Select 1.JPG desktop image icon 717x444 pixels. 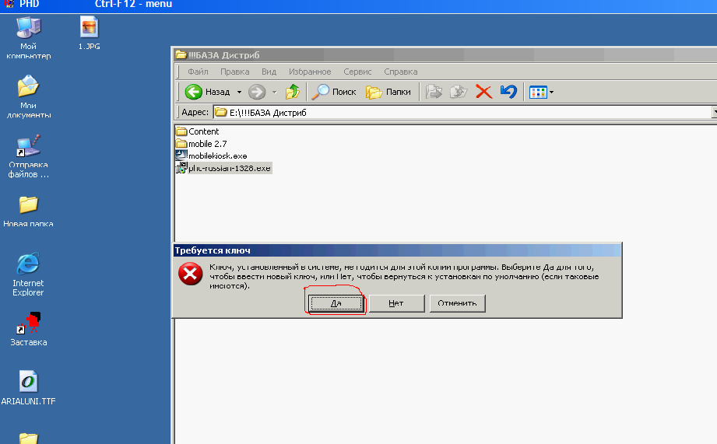(x=90, y=33)
